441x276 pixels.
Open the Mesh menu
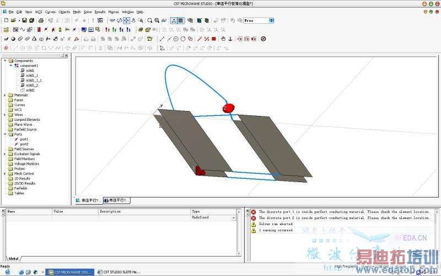click(77, 12)
